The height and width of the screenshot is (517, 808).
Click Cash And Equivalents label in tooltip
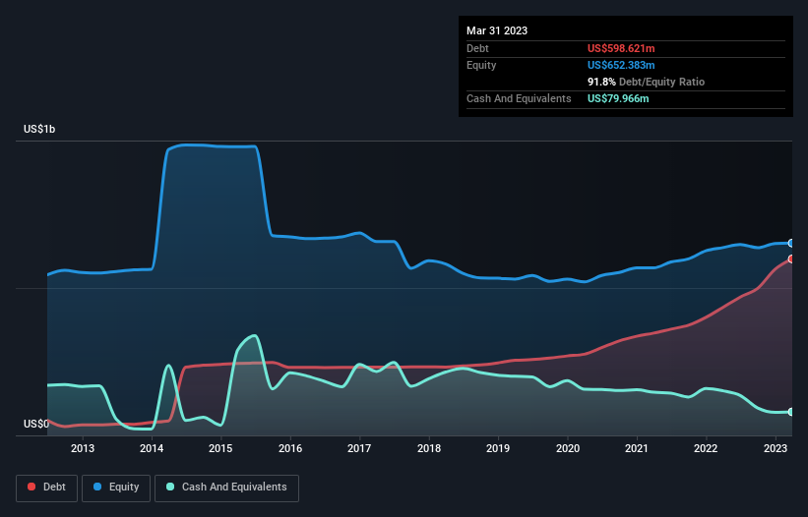pos(519,98)
